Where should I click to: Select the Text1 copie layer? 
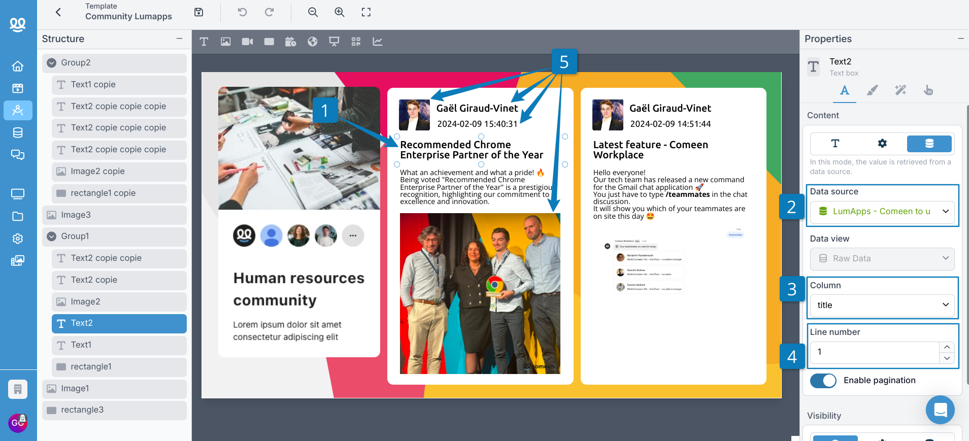(x=119, y=85)
